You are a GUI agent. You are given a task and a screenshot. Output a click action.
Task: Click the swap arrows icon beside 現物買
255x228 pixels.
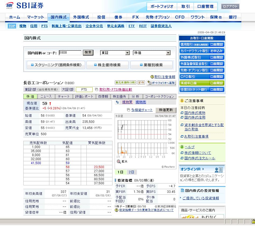tap(117, 102)
